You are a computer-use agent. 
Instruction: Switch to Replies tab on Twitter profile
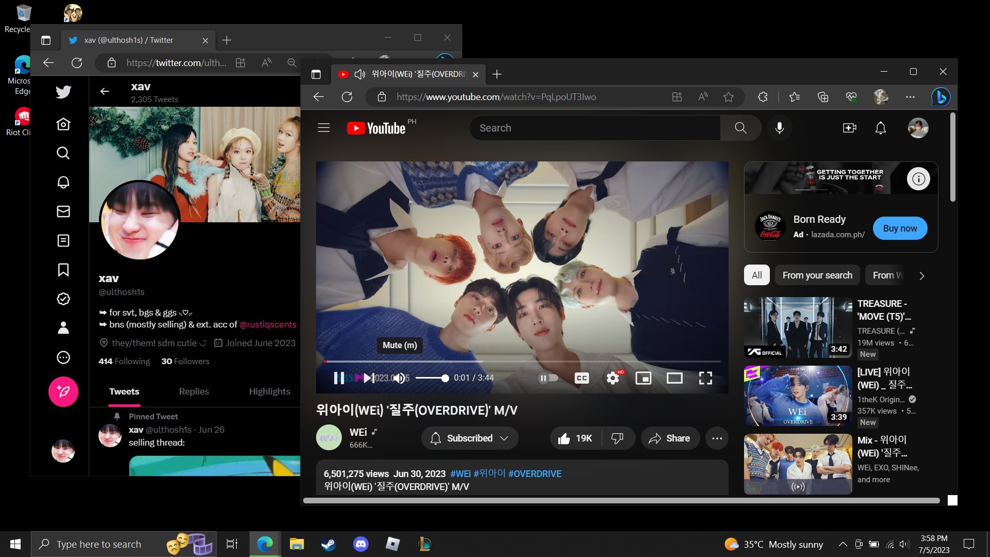click(x=194, y=391)
